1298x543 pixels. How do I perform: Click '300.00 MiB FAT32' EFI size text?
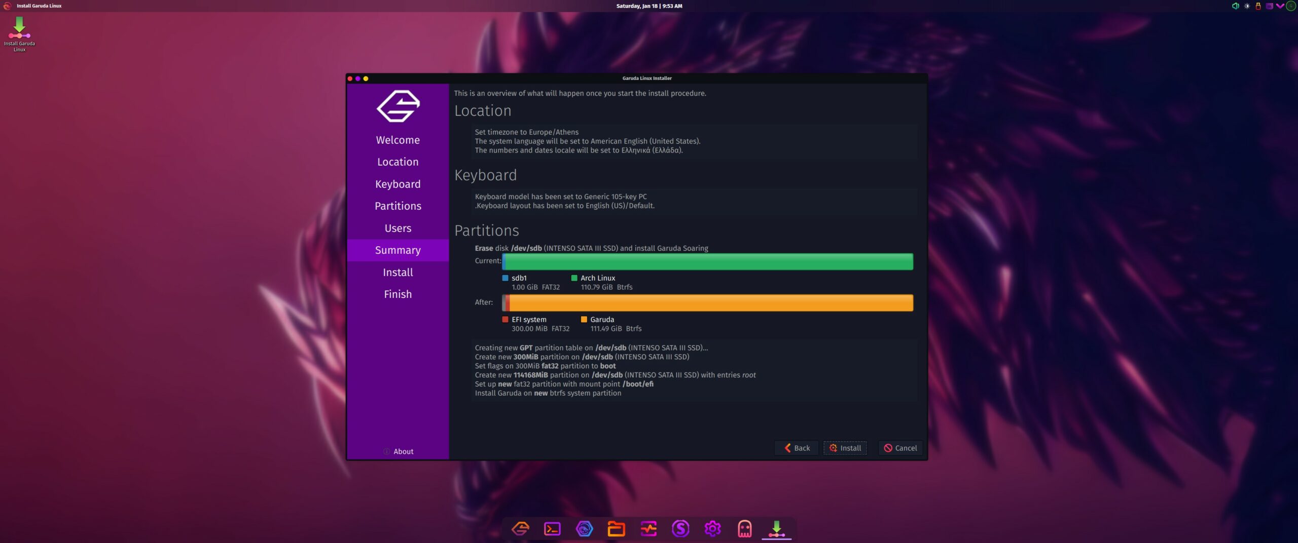(x=540, y=329)
